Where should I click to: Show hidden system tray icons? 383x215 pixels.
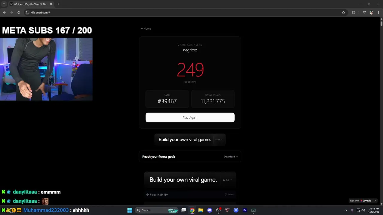(x=346, y=210)
